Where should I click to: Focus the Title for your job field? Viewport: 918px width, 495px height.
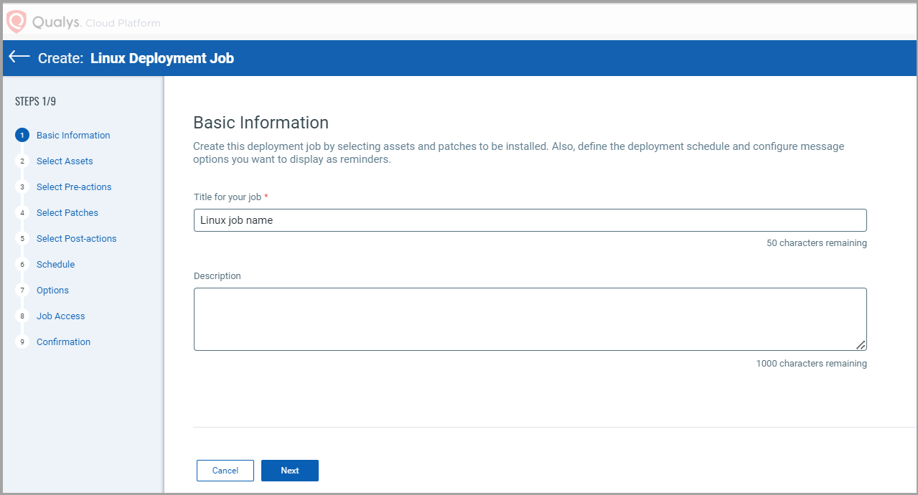pos(530,220)
